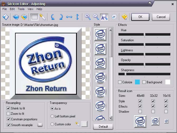The height and width of the screenshot is (133, 177).
Task: Open the yellow help book icon
Action: 124,17
